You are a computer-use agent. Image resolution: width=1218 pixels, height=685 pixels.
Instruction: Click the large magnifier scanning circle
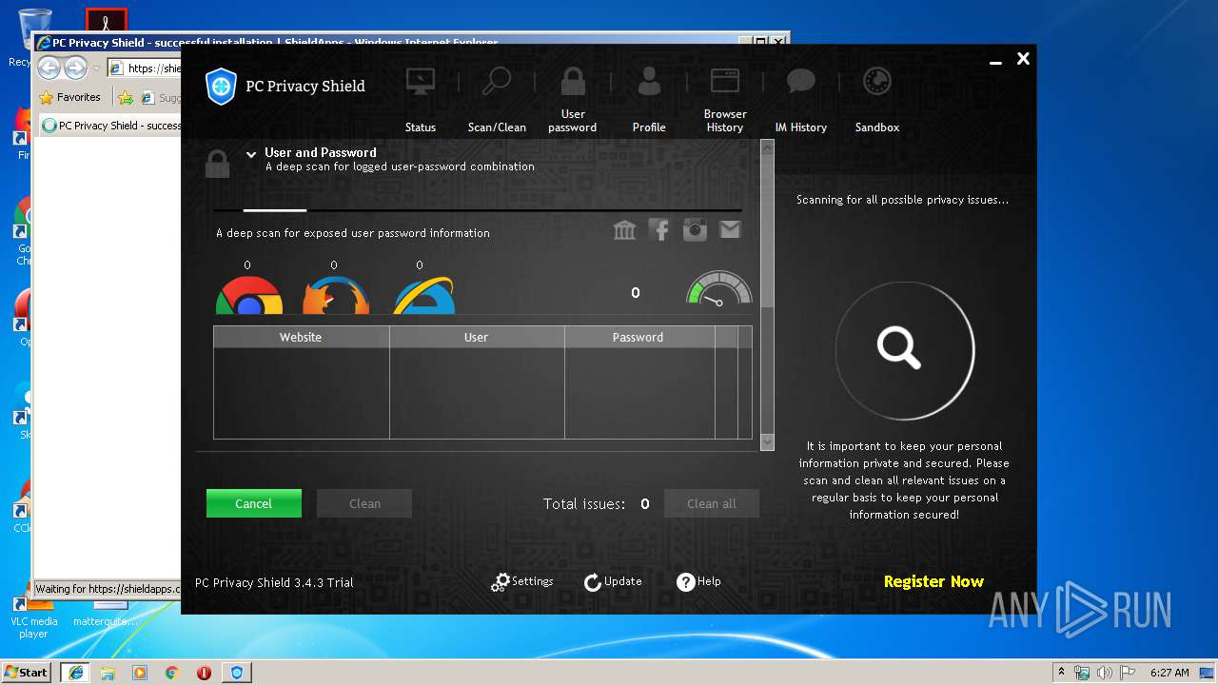904,350
